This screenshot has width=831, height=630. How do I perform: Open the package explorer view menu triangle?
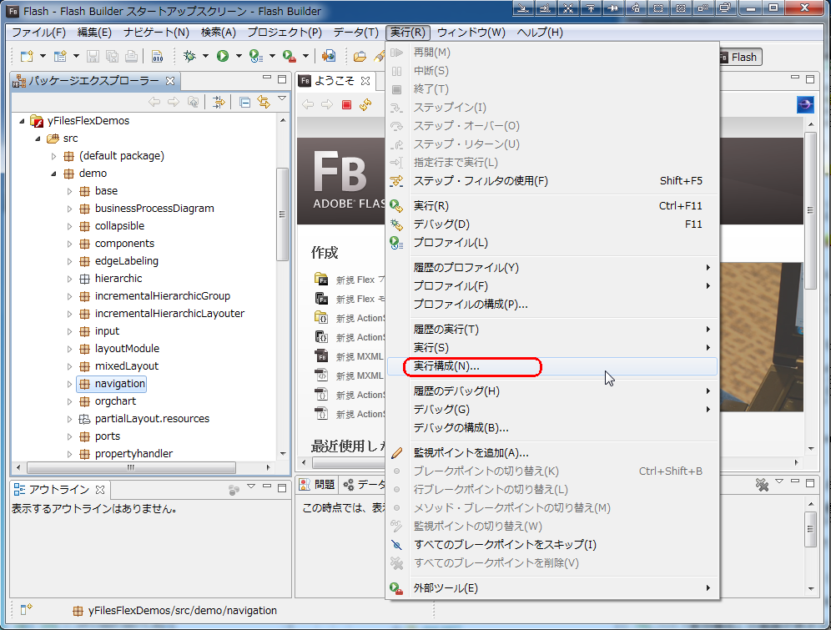click(x=282, y=98)
